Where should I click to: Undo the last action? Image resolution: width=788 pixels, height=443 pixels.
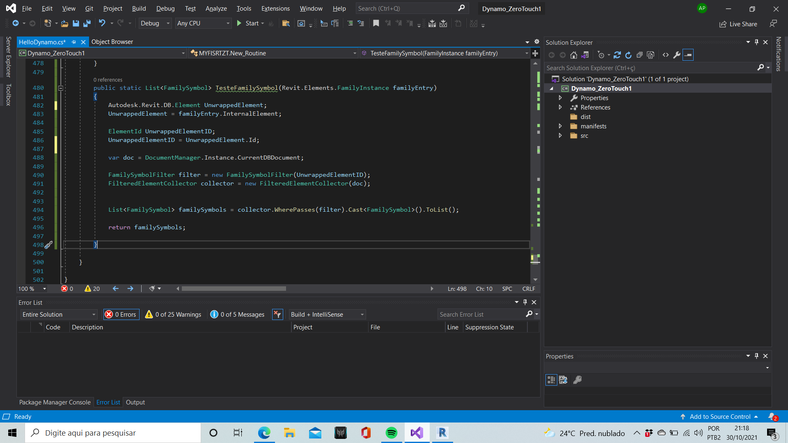coord(103,23)
